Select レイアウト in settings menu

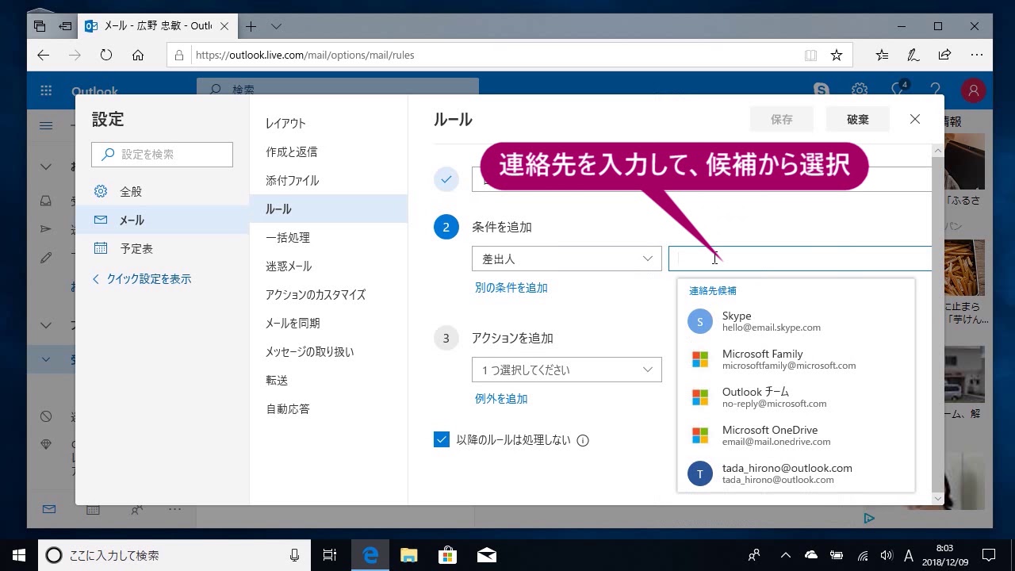point(328,124)
